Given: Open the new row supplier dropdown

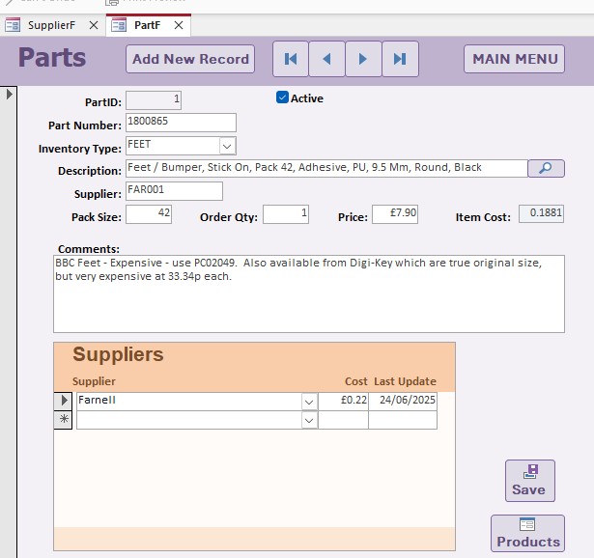Looking at the screenshot, I should [309, 420].
